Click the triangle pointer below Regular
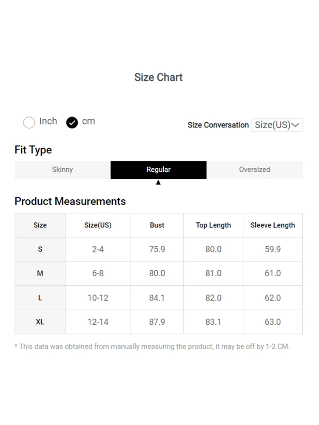The image size is (319, 425). tap(158, 182)
